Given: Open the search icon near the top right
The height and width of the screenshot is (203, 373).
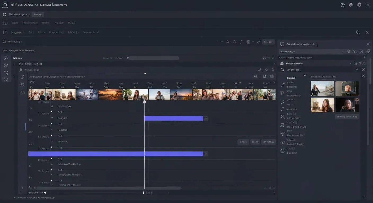Looking at the screenshot, I should click(358, 32).
